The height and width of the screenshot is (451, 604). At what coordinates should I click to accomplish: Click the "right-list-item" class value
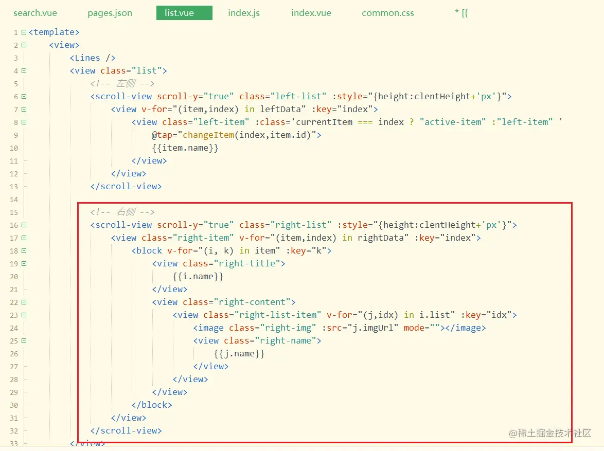278,315
